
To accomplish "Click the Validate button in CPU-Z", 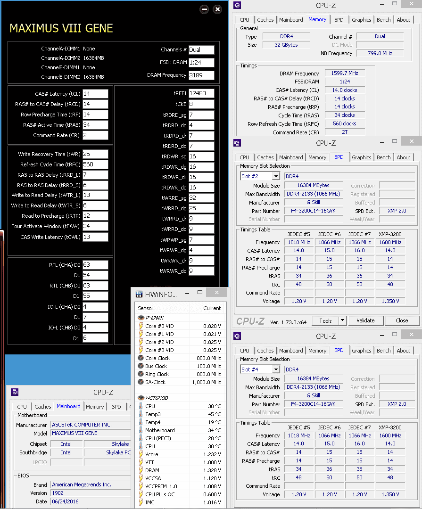I will click(x=365, y=320).
